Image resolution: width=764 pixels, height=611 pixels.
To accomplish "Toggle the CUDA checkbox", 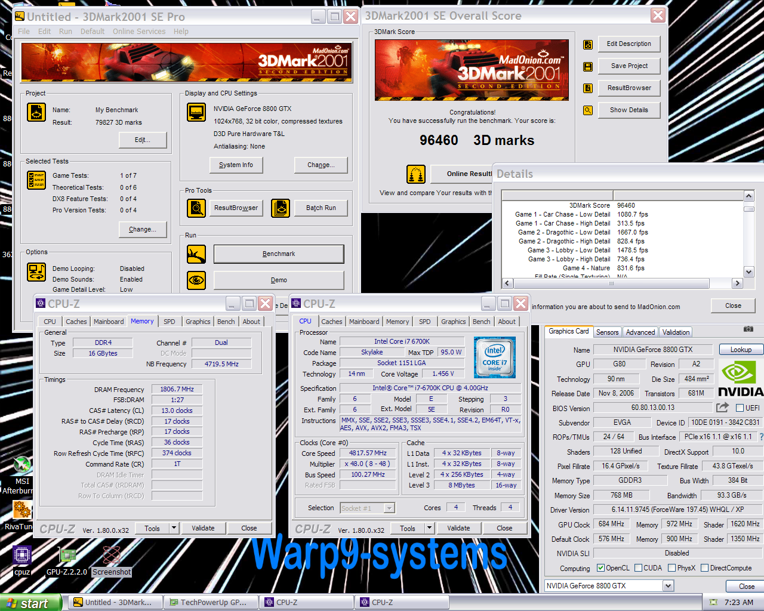I will 638,568.
